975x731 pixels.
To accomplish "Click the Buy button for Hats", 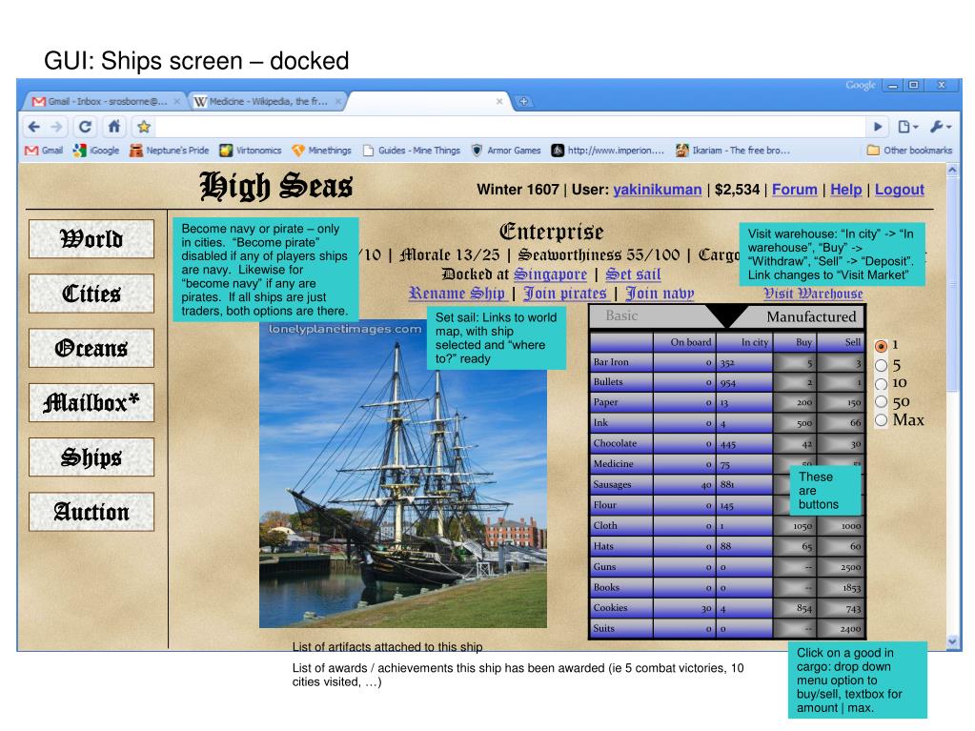I will pyautogui.click(x=795, y=546).
